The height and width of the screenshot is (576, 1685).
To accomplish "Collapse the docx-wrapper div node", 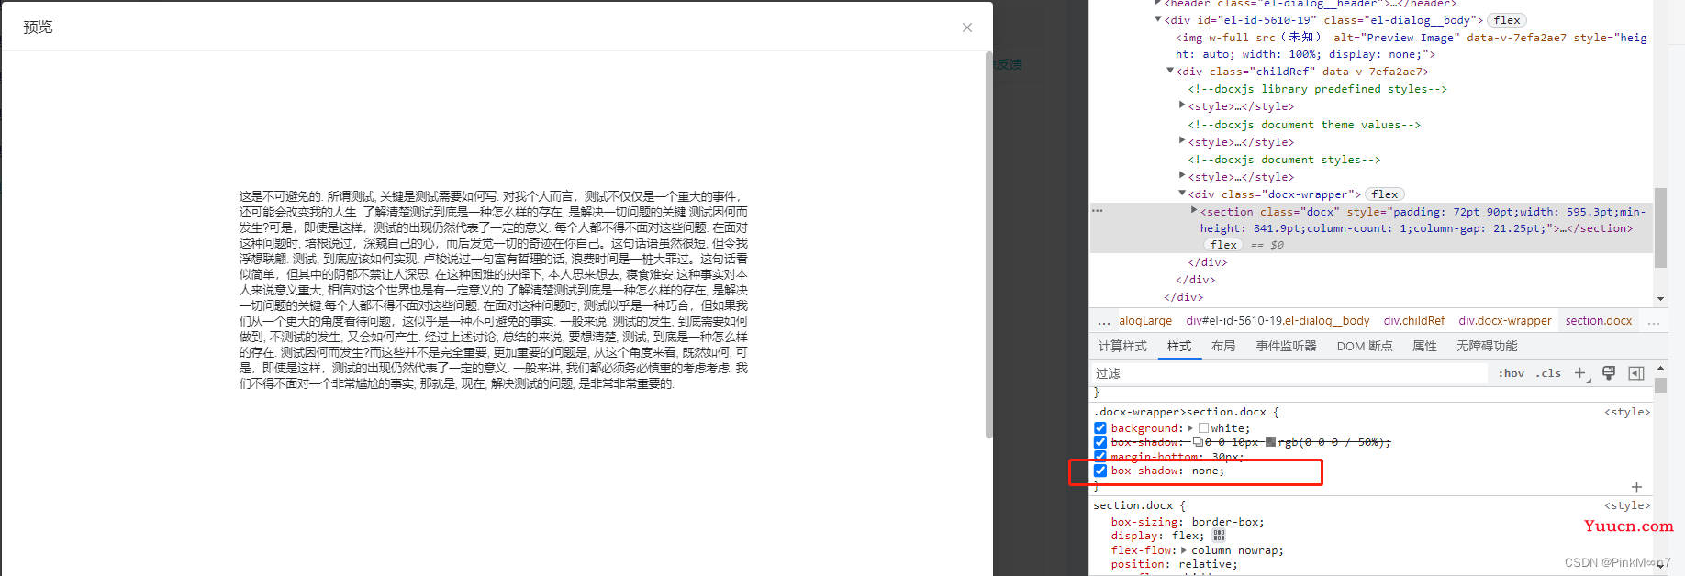I will coord(1182,194).
